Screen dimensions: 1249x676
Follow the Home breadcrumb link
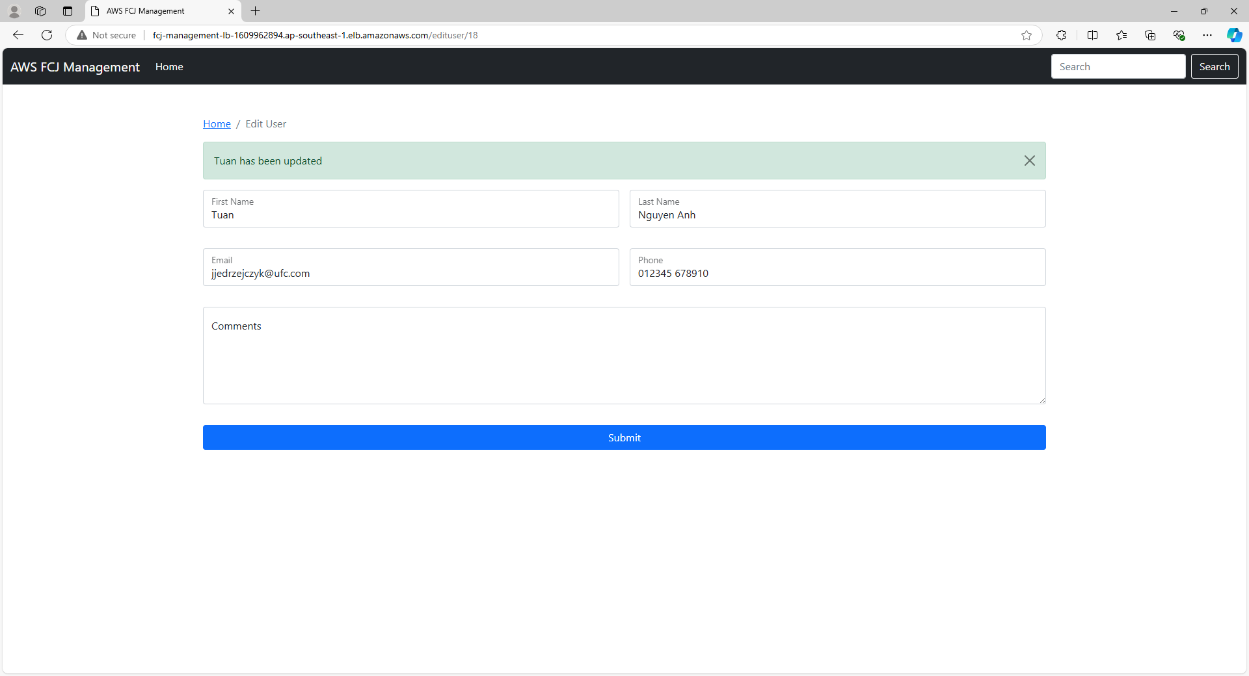point(217,123)
